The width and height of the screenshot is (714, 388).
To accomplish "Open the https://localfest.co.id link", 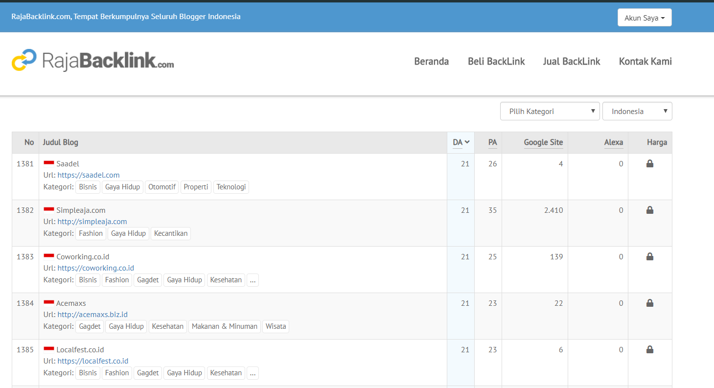I will click(93, 361).
